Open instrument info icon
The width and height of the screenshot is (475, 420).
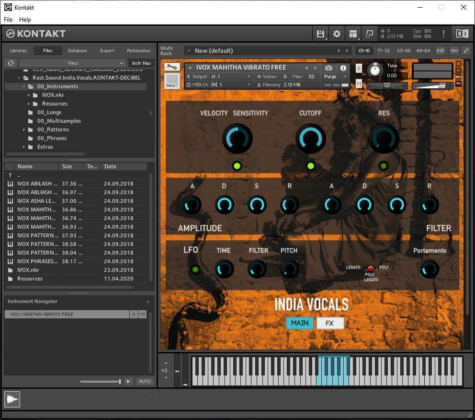click(x=343, y=68)
